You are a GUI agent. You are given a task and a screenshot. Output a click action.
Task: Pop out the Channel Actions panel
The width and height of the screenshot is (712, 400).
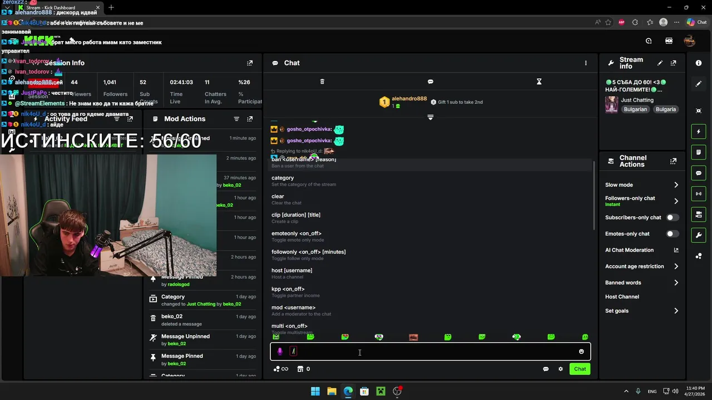674,161
